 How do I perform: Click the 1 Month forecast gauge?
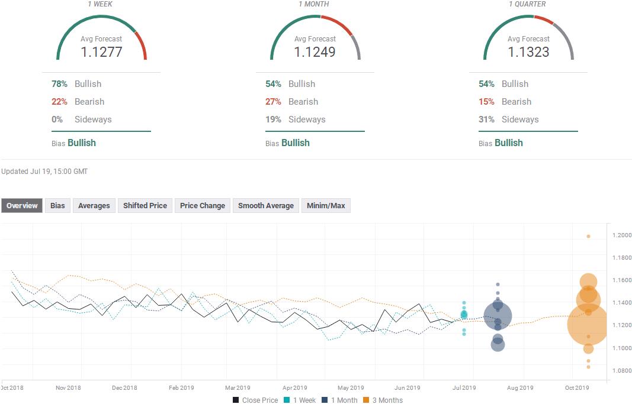tap(315, 38)
